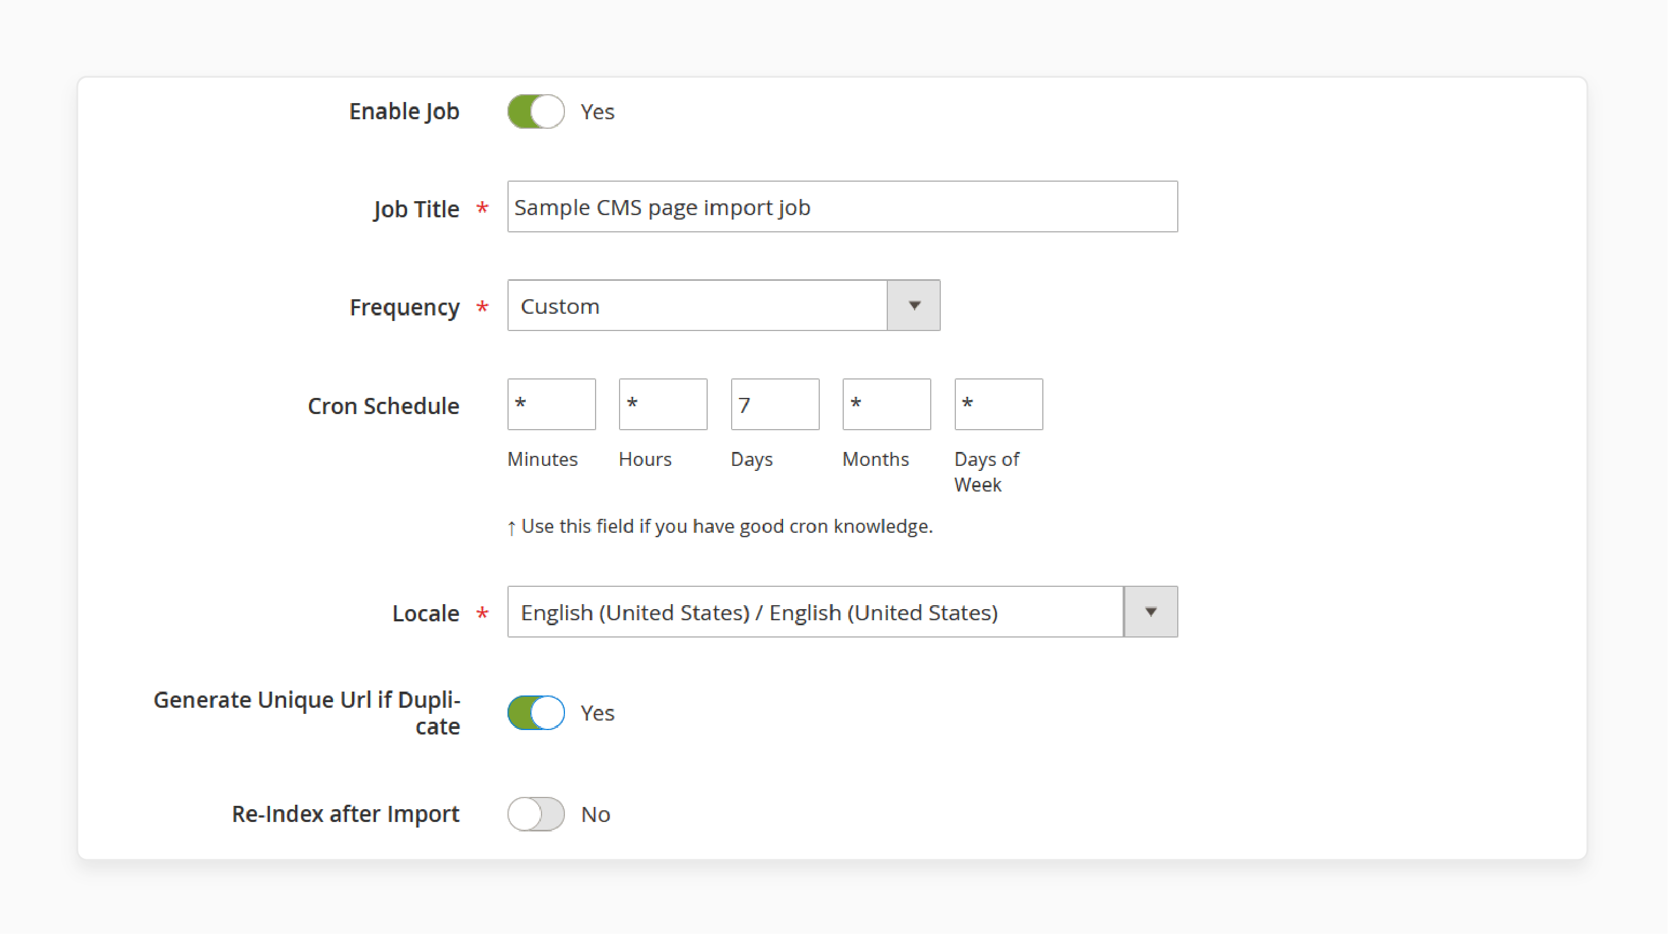Click the Months cron field
1668x934 pixels.
coord(887,404)
